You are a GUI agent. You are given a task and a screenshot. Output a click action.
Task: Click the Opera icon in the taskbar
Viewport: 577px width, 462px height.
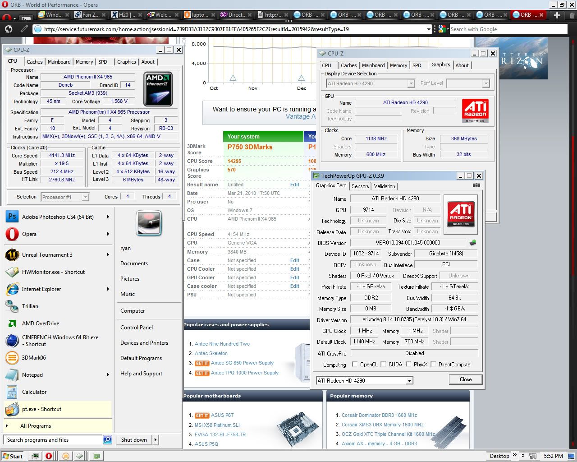tap(49, 456)
